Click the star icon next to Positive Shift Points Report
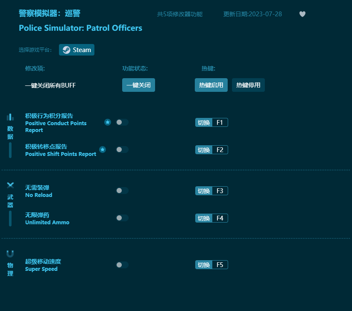Image resolution: width=352 pixels, height=311 pixels. click(102, 150)
